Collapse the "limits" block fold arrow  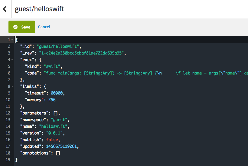pyautogui.click(x=12, y=86)
